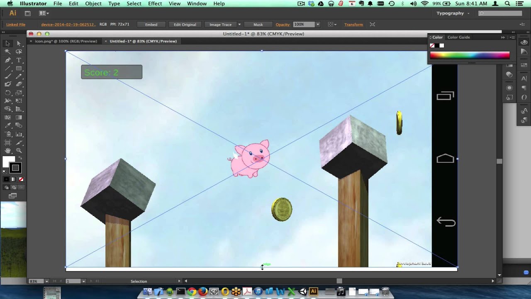Open Typography workspace switcher
The image size is (531, 299).
pos(453,13)
